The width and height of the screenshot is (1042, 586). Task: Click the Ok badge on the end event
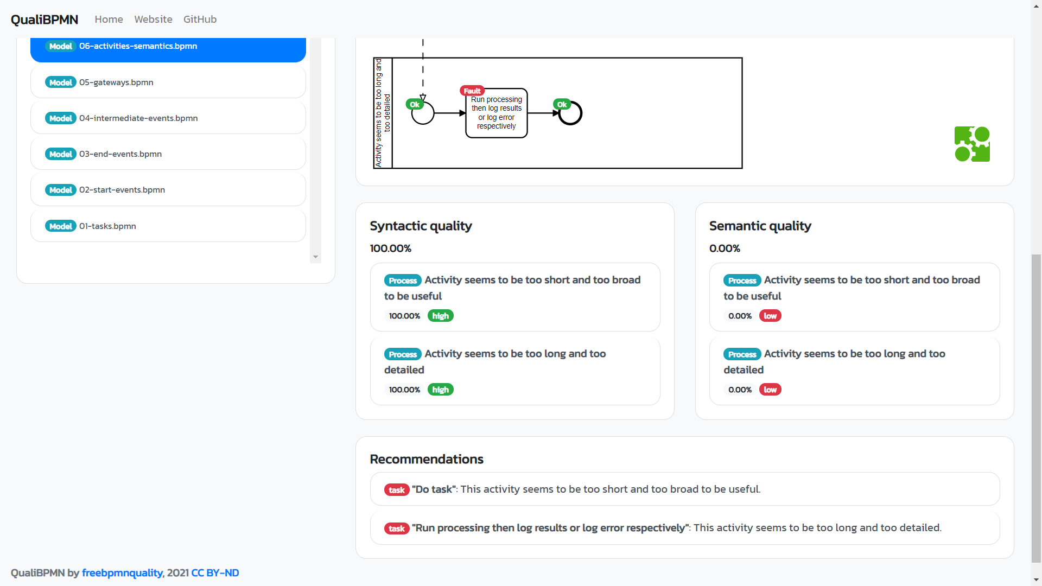tap(562, 104)
